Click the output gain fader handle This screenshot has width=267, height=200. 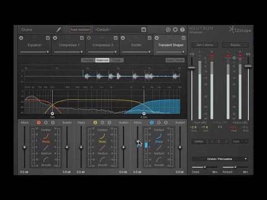248,66
